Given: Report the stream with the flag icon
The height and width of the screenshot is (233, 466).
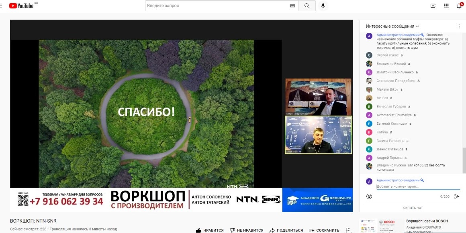Looking at the screenshot, I should 348,230.
